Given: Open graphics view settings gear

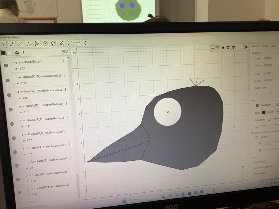Looking at the screenshot, I should pyautogui.click(x=233, y=47).
